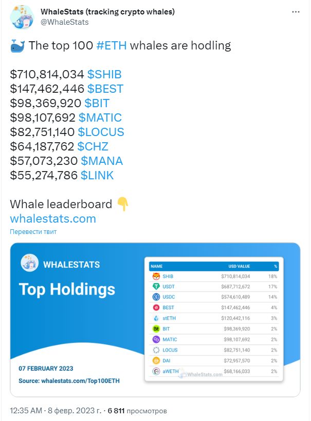Click the USDT Tether icon in table

156,287
